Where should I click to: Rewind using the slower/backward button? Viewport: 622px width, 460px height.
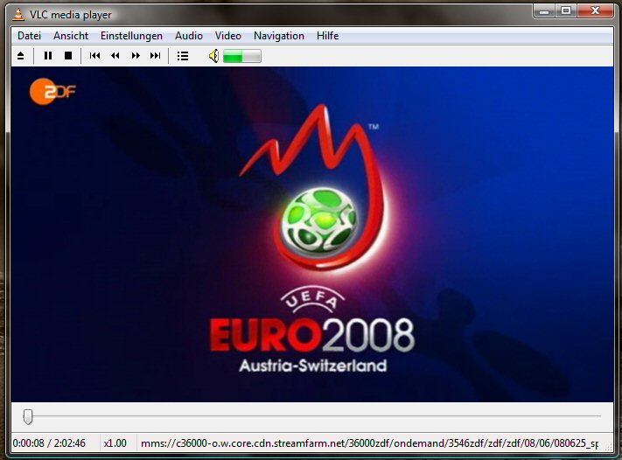click(x=115, y=56)
